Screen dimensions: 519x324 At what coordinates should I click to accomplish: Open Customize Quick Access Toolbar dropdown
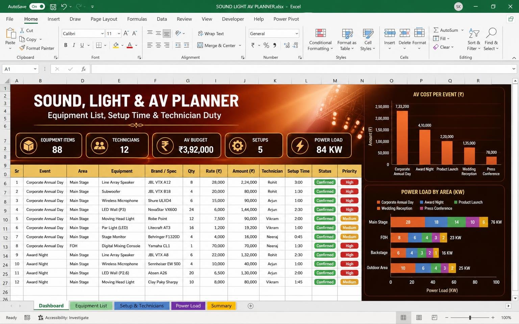click(x=92, y=6)
